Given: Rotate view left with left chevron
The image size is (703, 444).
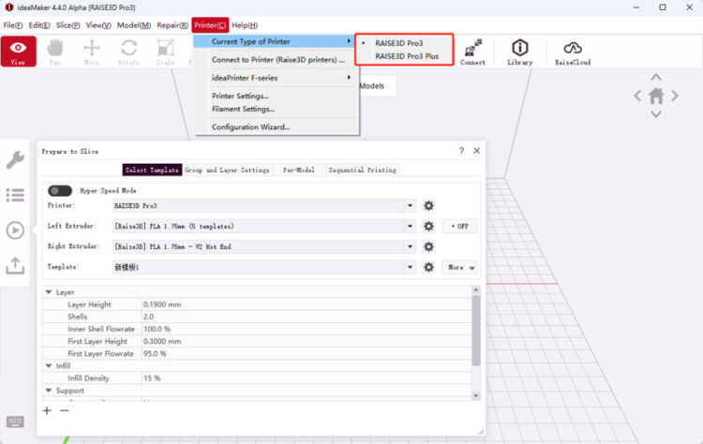Looking at the screenshot, I should point(637,96).
